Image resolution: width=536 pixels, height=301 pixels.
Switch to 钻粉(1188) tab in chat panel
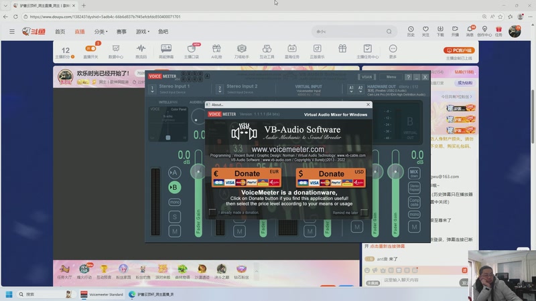464,72
